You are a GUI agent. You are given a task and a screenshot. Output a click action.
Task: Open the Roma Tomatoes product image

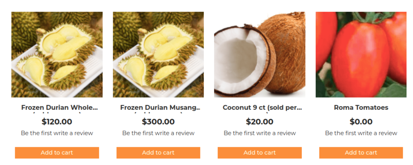(361, 54)
